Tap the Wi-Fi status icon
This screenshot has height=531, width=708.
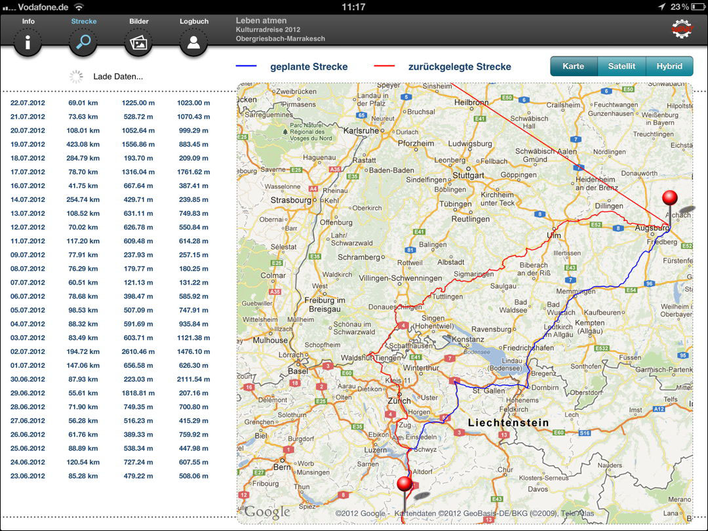coord(79,7)
